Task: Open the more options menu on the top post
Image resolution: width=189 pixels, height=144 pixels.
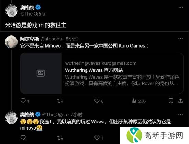Action: 181,7
